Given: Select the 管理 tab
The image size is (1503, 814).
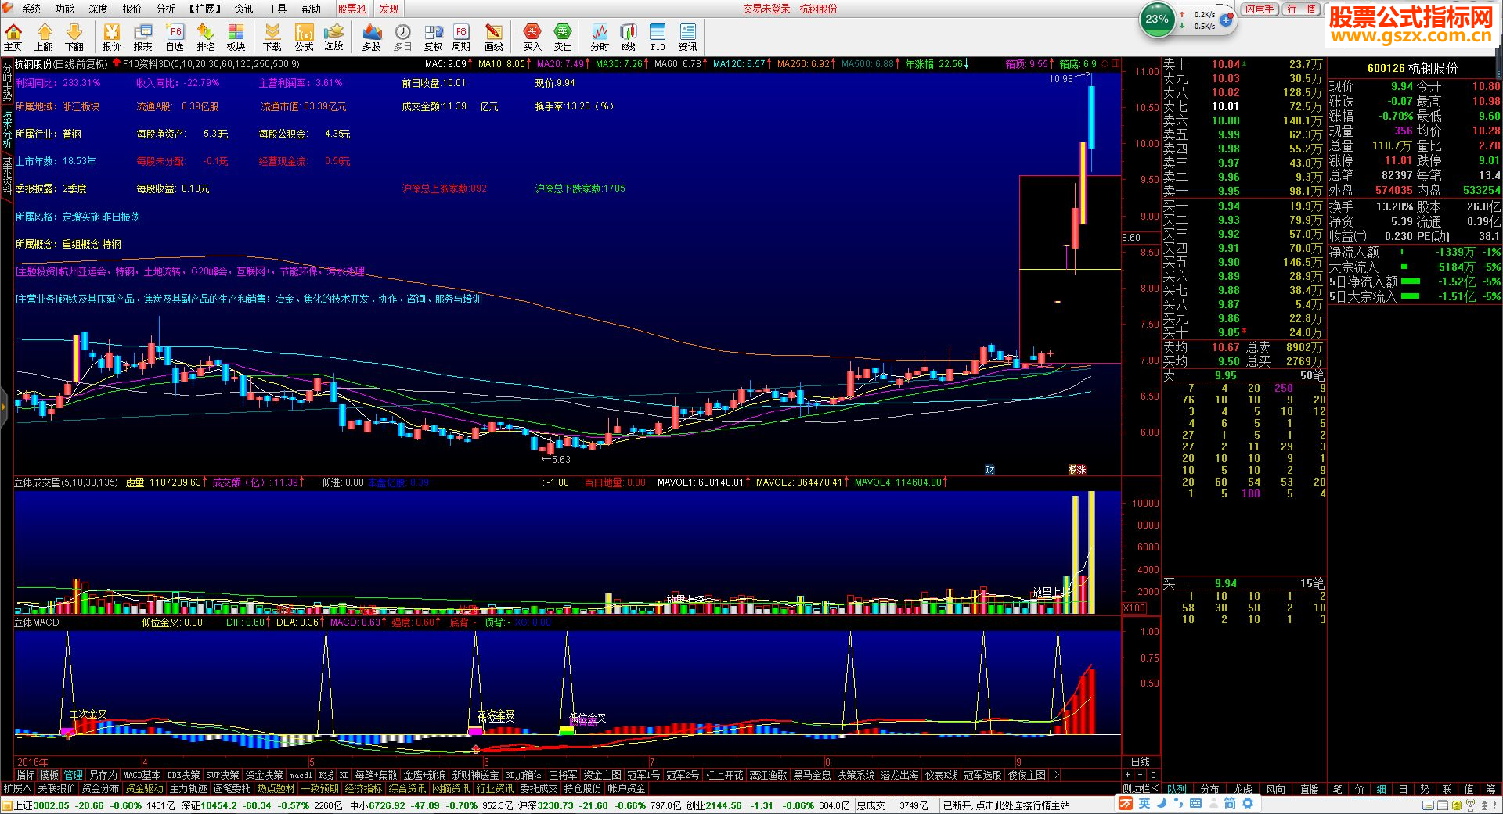Looking at the screenshot, I should coord(74,775).
